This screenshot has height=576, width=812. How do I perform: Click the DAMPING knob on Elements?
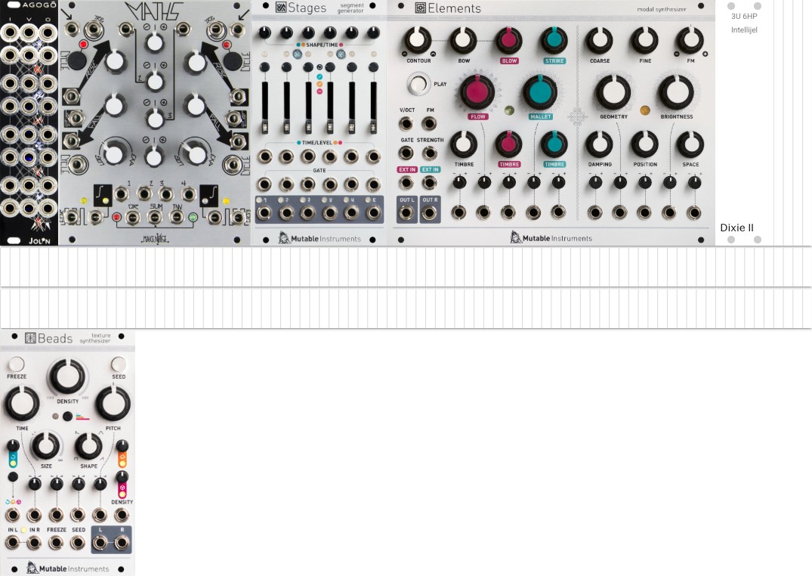(599, 144)
